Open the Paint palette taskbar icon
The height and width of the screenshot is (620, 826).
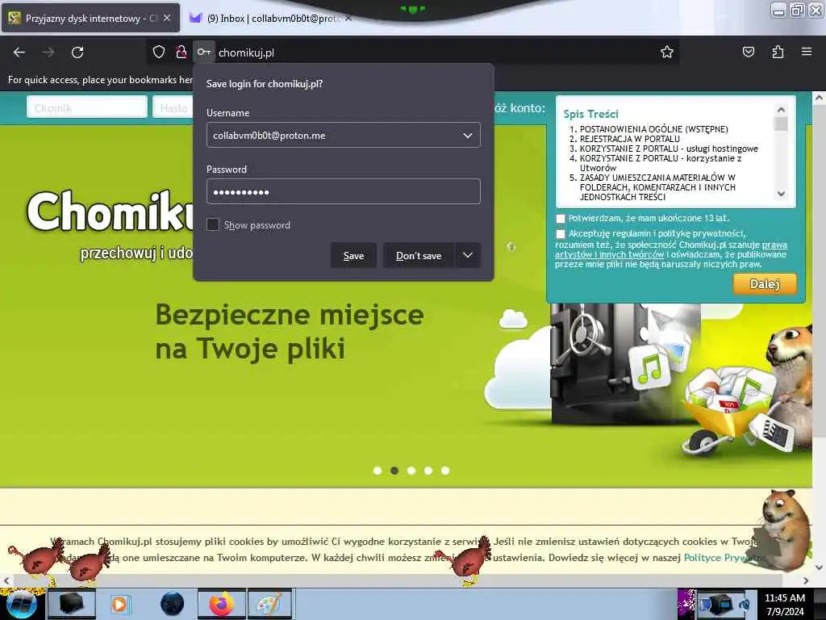[269, 604]
